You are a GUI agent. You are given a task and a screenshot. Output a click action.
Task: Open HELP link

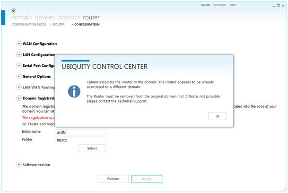pyautogui.click(x=233, y=5)
